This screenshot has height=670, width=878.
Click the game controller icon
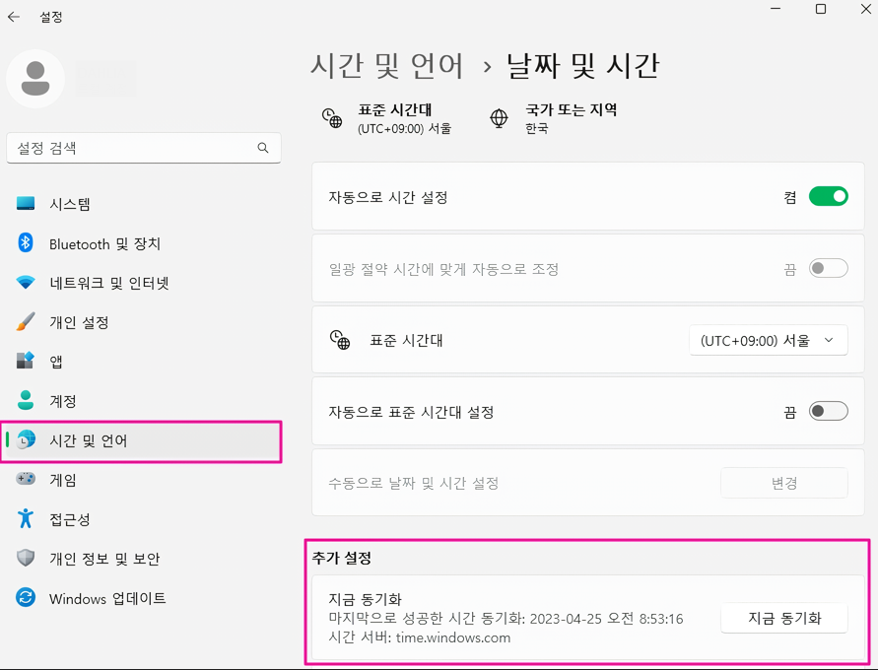click(26, 480)
